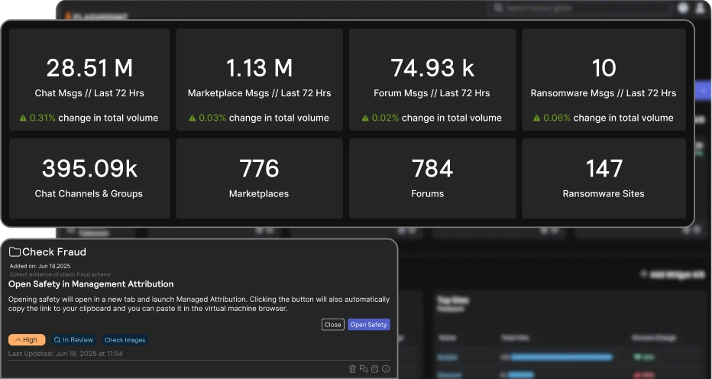This screenshot has width=712, height=379.
Task: Click the Check Images tag
Action: click(x=125, y=340)
